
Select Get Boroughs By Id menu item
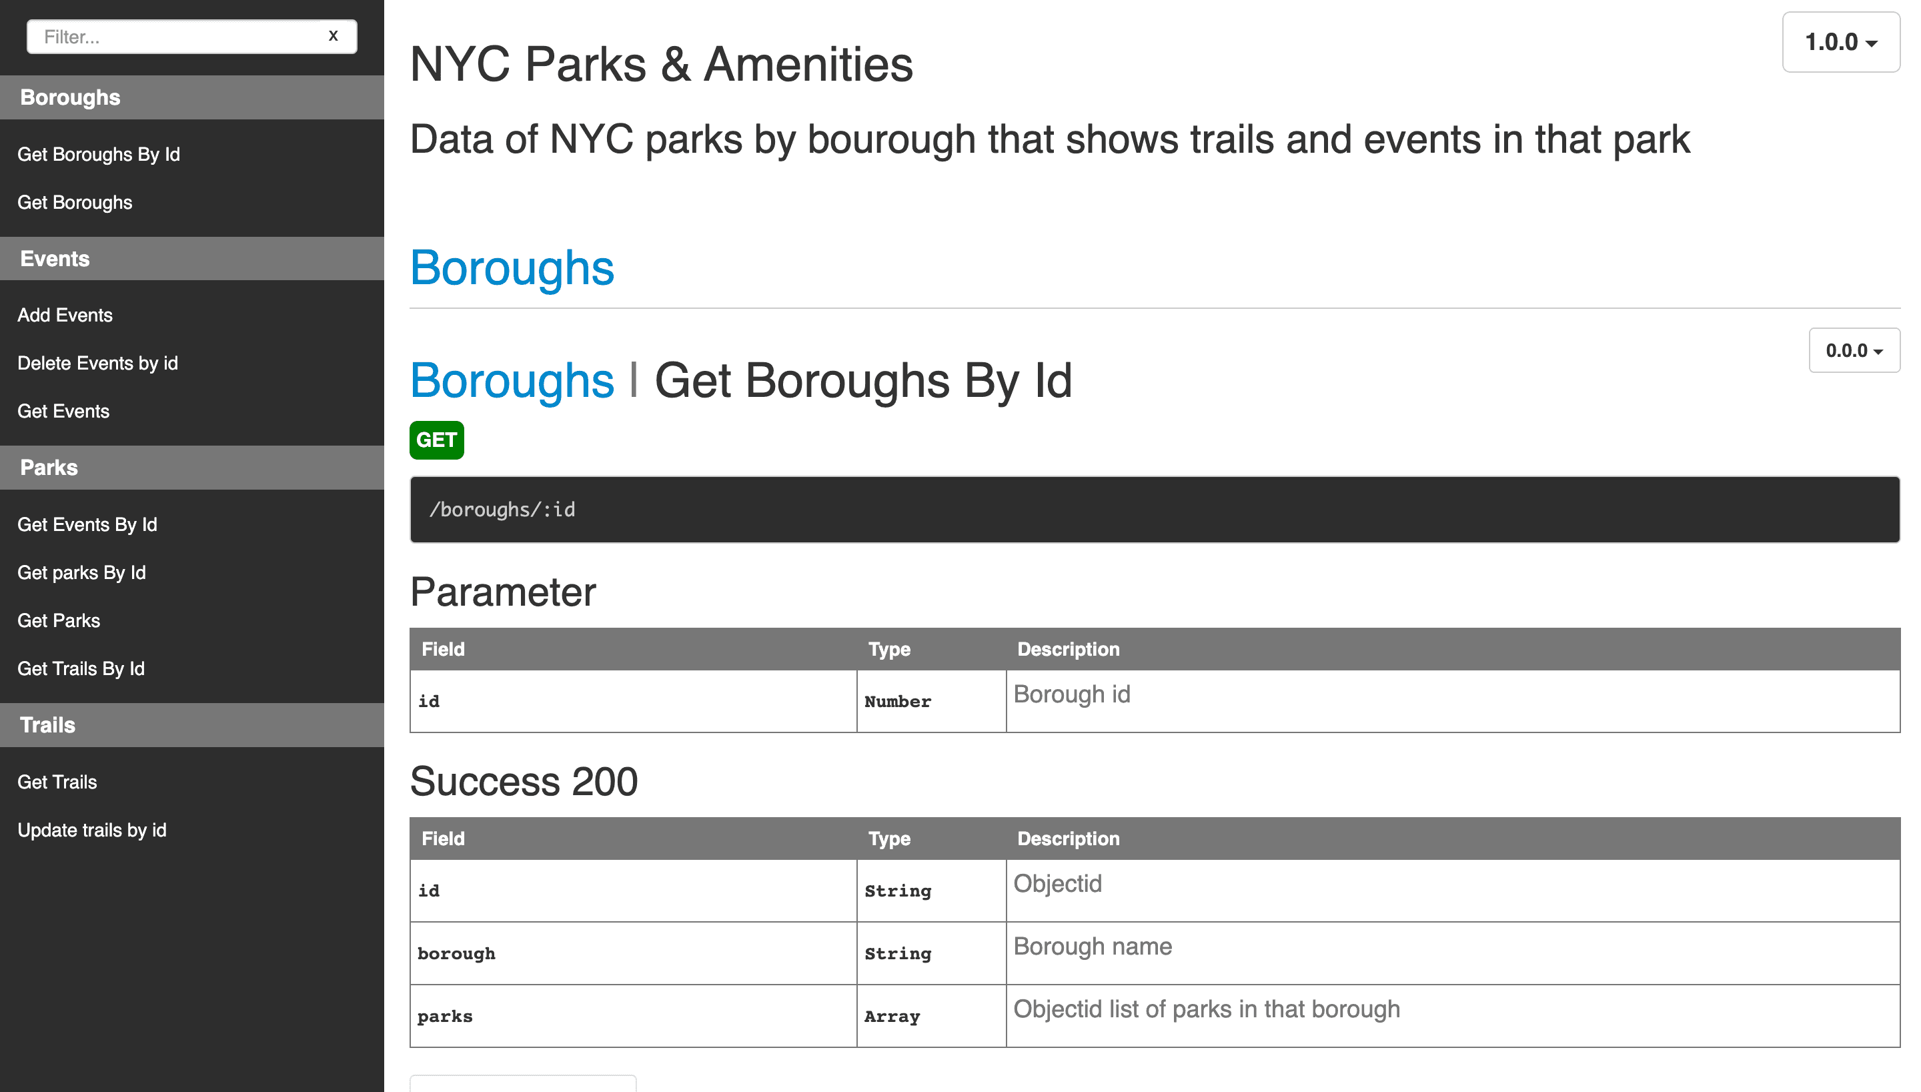point(97,154)
